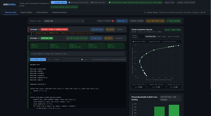Click the 15,796 tok badge on Attempt 1
Image resolution: width=211 pixels, height=116 pixels.
tap(97, 29)
